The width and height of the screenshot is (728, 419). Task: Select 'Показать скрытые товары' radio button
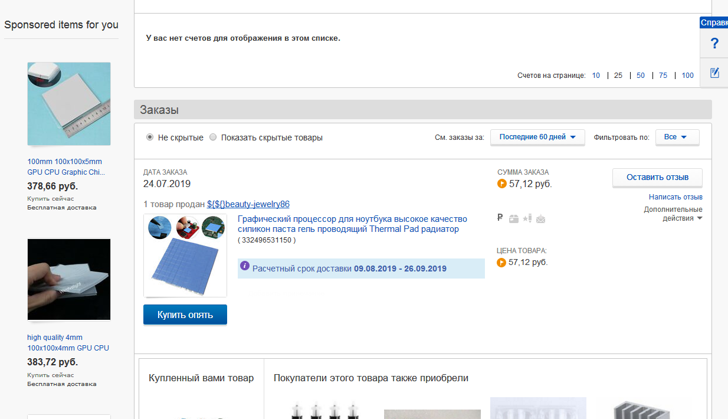214,137
